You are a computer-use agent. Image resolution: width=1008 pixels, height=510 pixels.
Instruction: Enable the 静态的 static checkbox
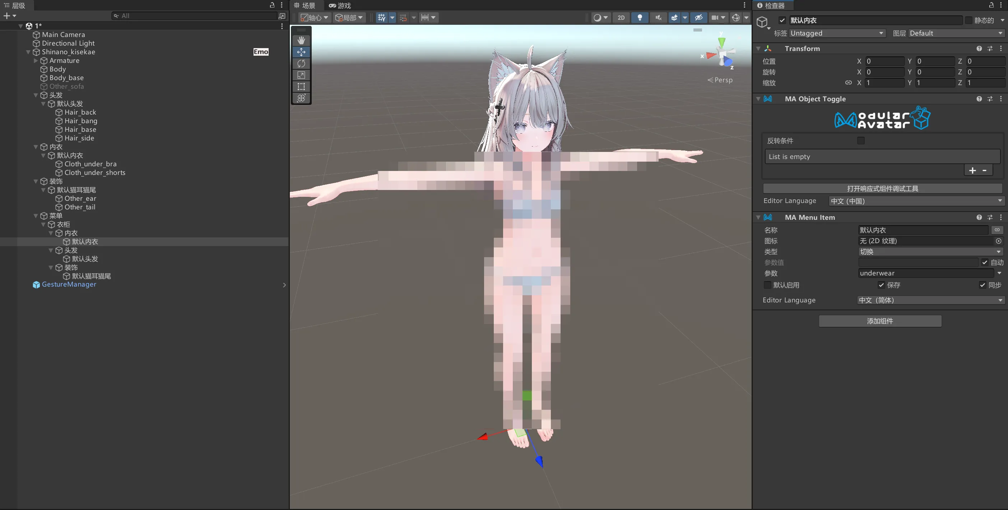(968, 20)
